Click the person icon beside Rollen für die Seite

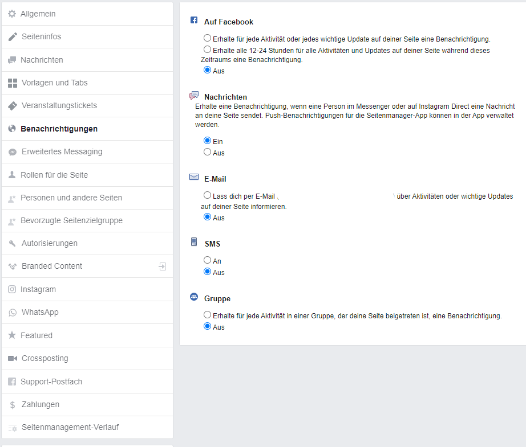click(x=12, y=174)
